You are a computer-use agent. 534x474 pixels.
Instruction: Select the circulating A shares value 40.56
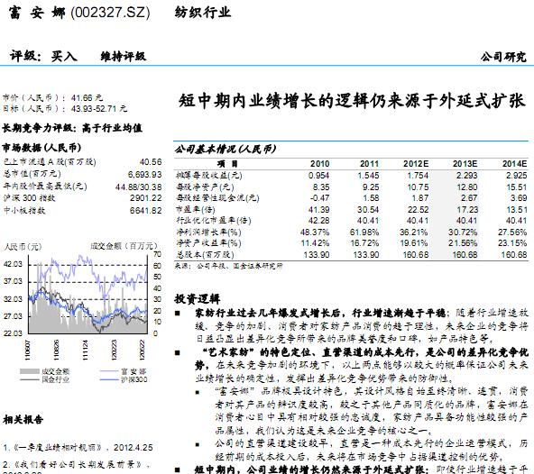(151, 162)
